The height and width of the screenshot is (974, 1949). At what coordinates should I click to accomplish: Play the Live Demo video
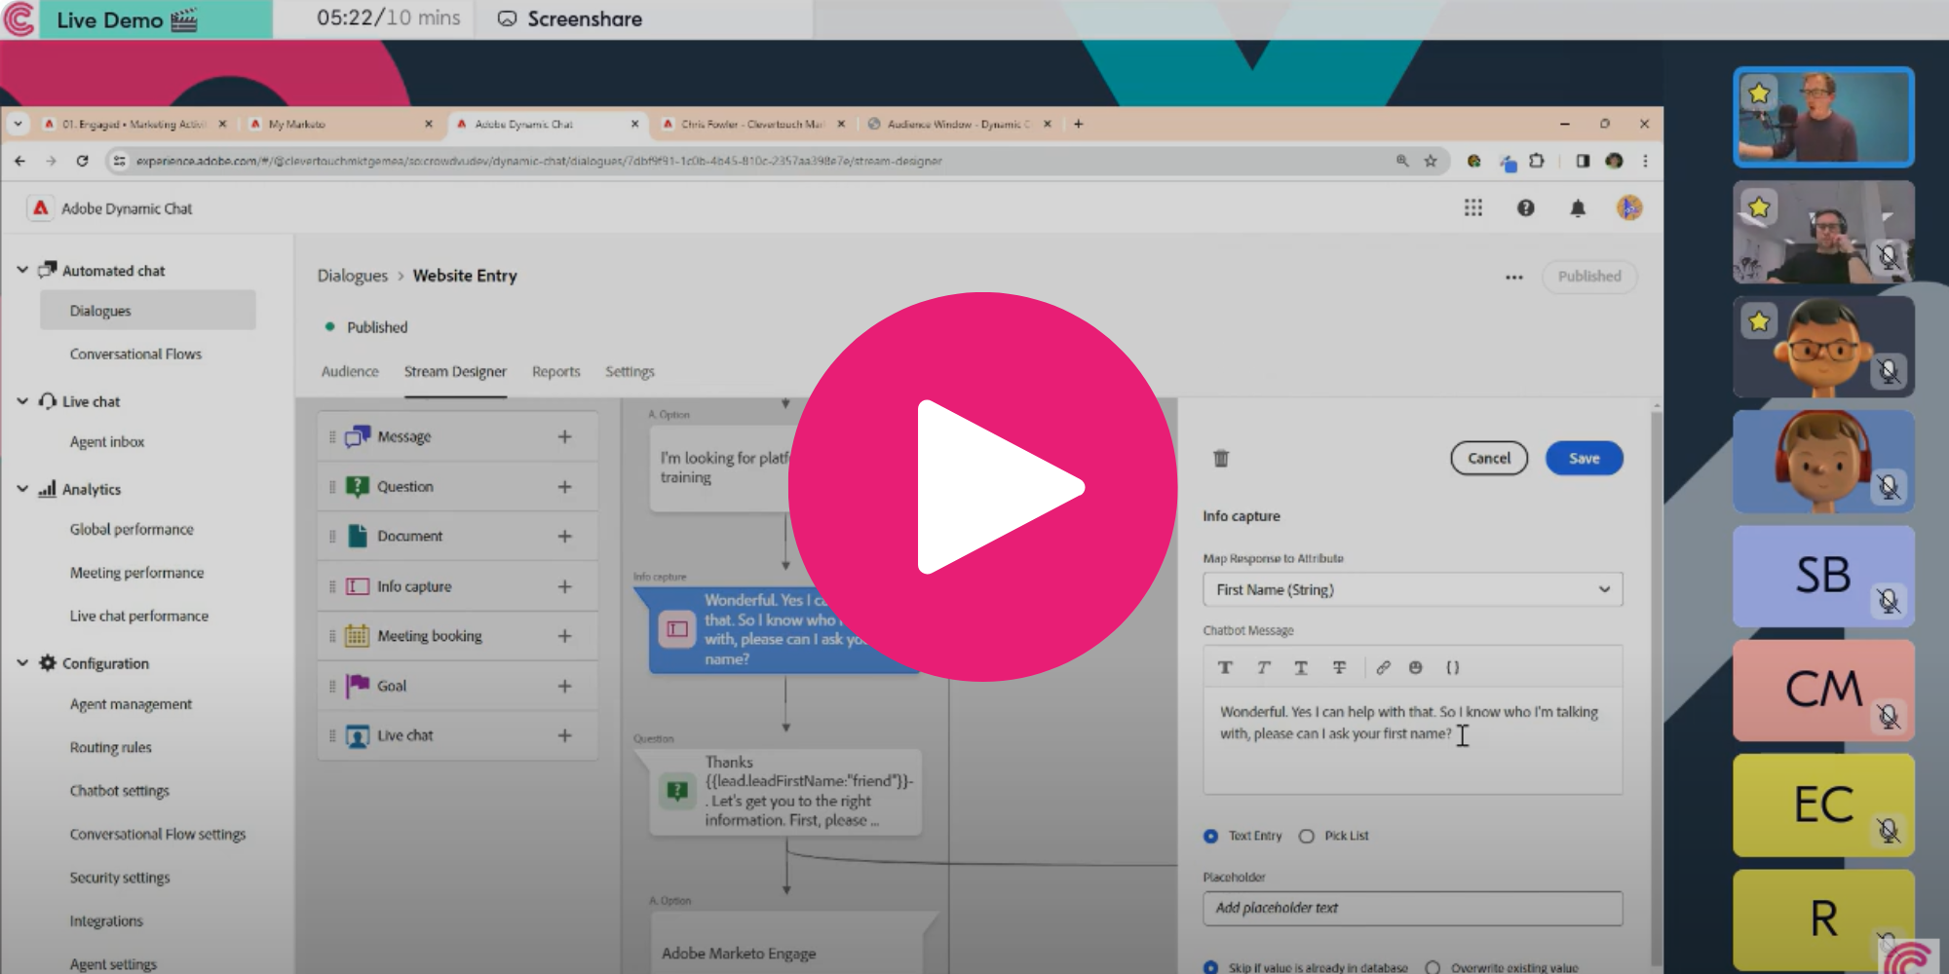pyautogui.click(x=982, y=487)
